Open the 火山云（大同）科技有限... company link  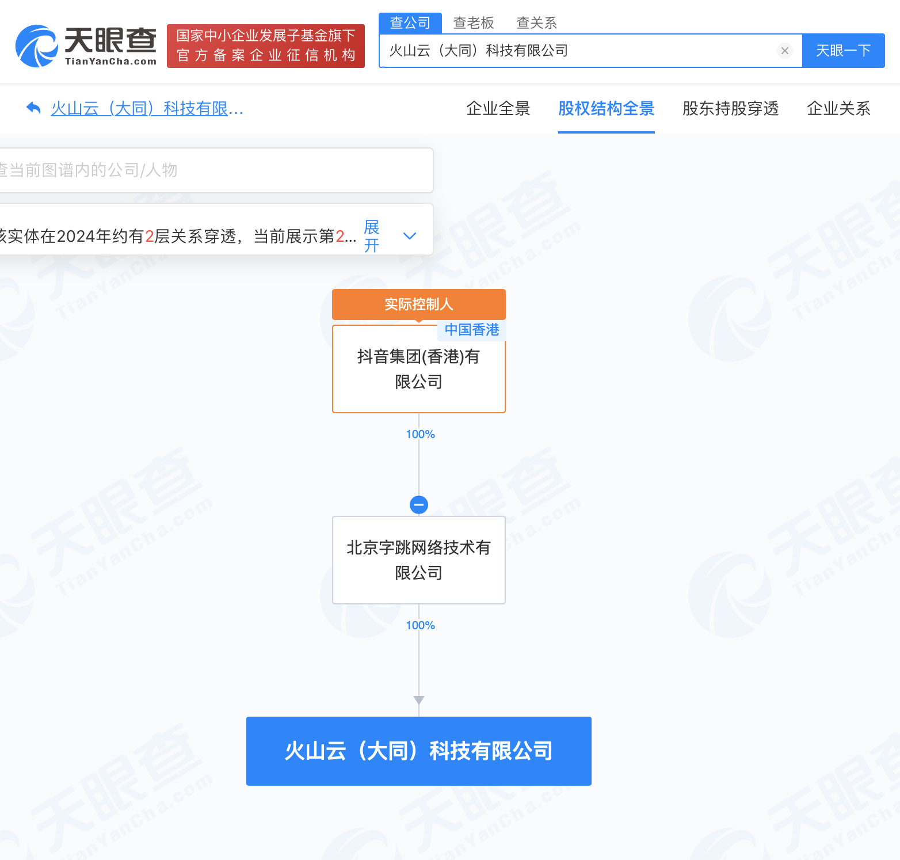click(147, 108)
